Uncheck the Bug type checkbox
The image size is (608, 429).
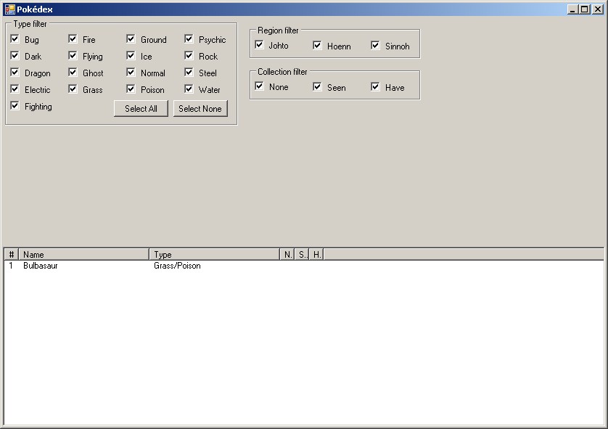[x=15, y=39]
